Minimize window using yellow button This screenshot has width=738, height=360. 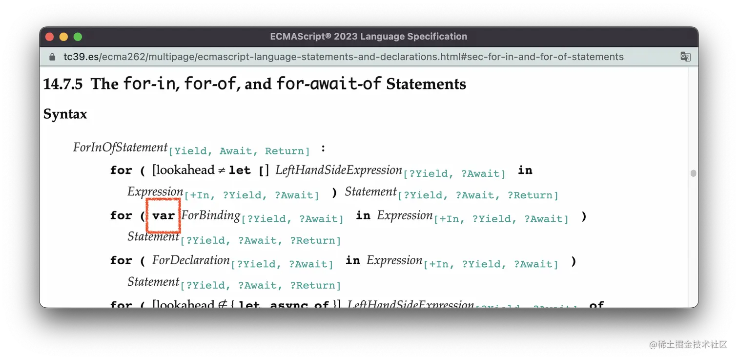pos(63,37)
